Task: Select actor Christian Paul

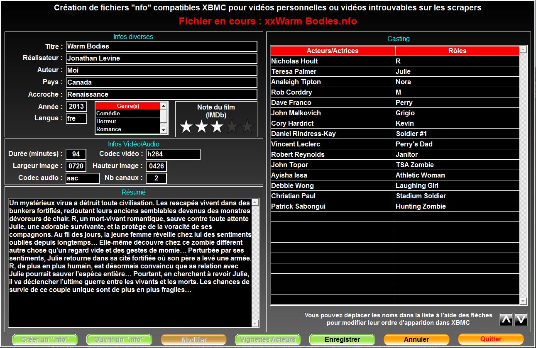Action: [x=333, y=196]
